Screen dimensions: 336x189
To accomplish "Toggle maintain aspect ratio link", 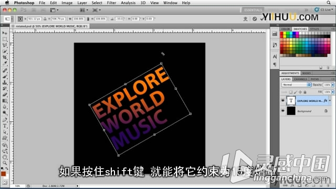I will (88, 19).
